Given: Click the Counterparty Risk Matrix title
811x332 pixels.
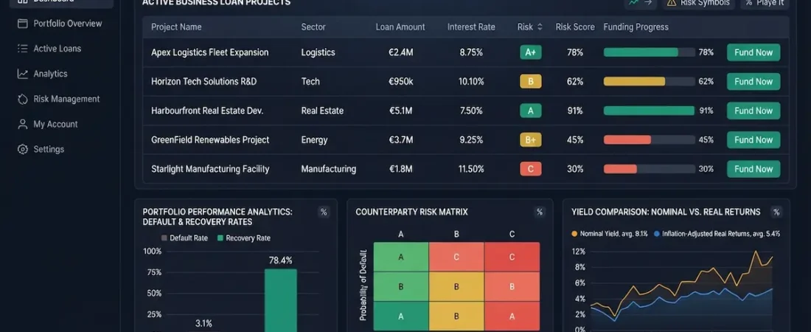Looking at the screenshot, I should (411, 212).
